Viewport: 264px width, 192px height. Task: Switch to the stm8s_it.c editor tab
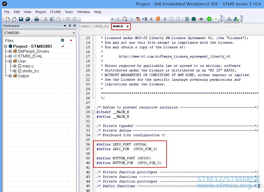[x=102, y=26]
